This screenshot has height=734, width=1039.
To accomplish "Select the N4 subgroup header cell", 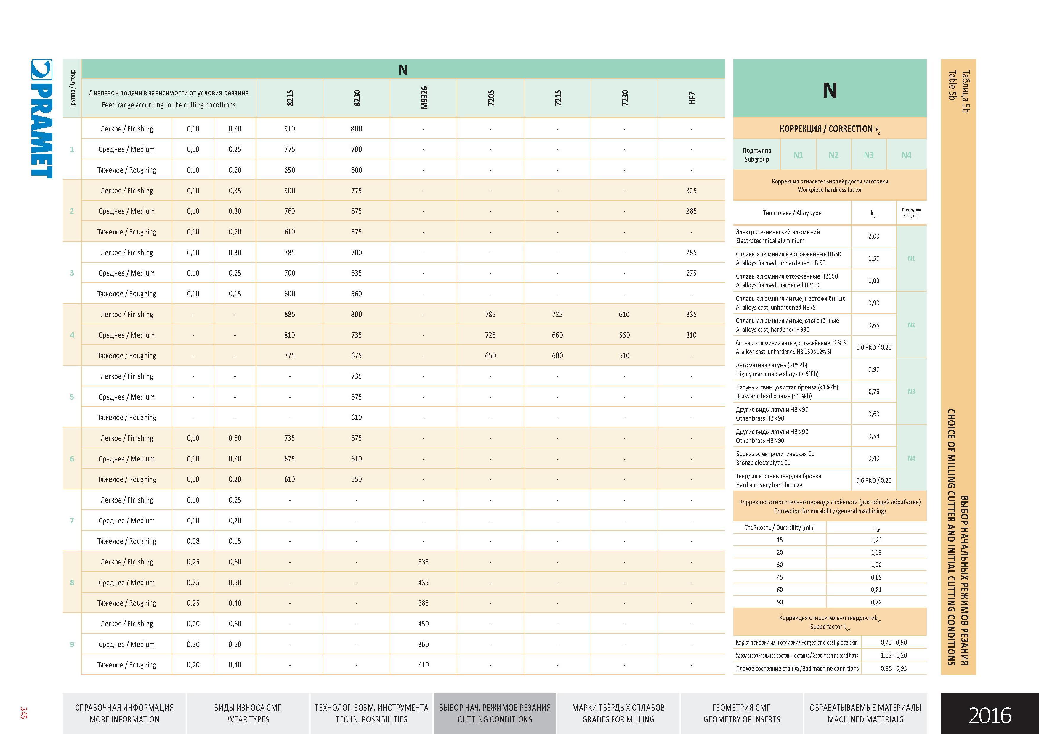I will click(x=906, y=155).
